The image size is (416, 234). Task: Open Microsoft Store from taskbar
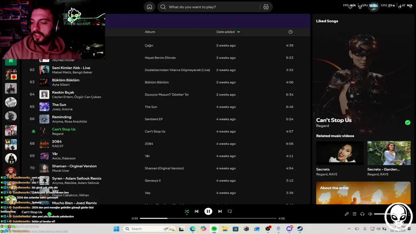(235, 229)
